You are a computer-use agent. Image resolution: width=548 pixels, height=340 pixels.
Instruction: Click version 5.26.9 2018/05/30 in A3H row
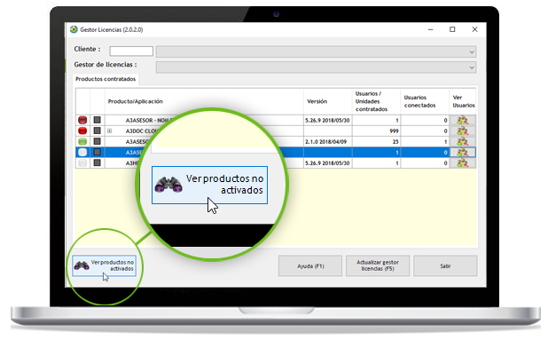327,163
